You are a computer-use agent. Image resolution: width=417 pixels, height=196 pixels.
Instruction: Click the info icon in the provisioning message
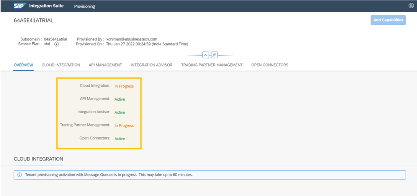coord(20,175)
